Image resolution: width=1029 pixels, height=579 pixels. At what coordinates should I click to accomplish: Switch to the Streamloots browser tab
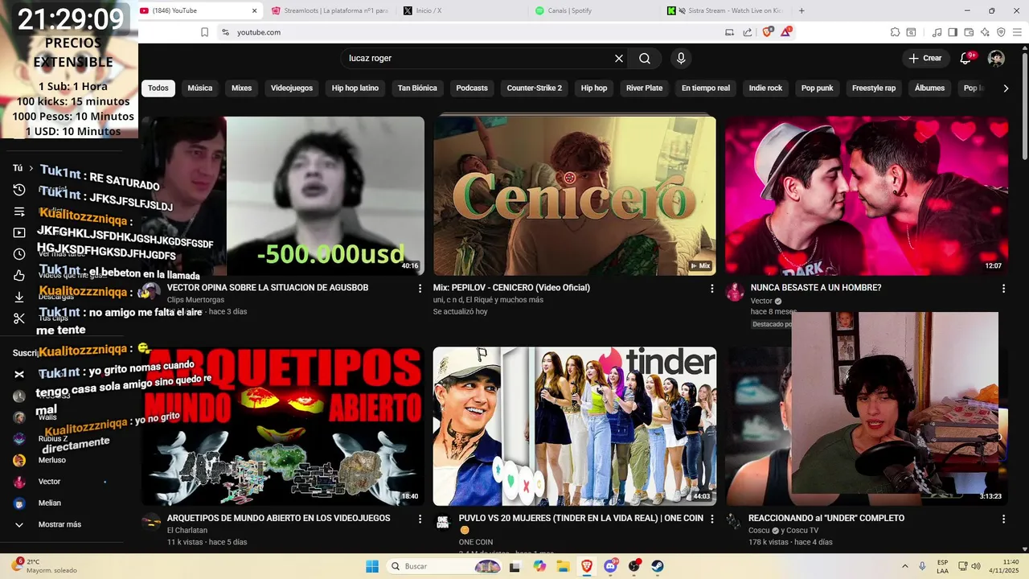pos(330,10)
